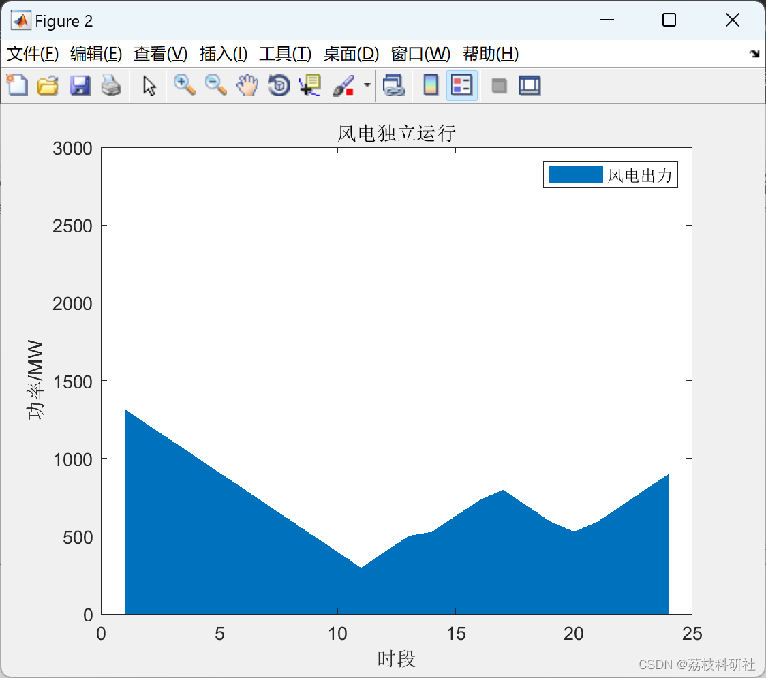Click the x-axis tick label 25
766x678 pixels.
point(692,634)
